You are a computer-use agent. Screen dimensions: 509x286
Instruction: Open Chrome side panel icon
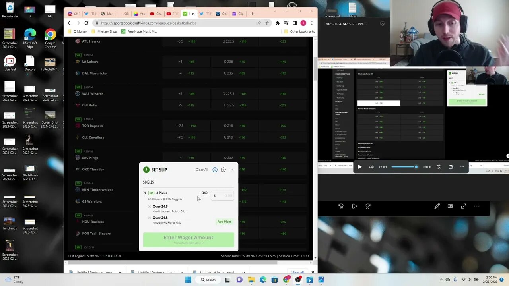295,23
